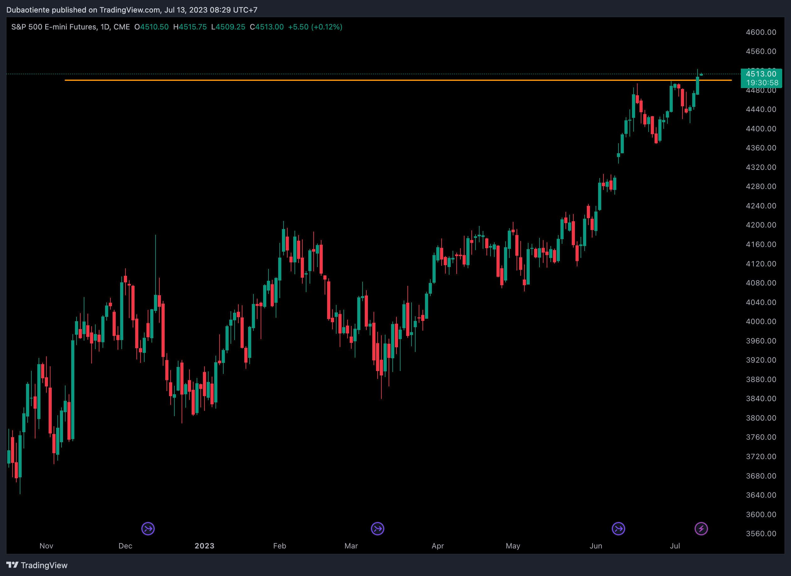Click the 4200.00 price axis label

pos(761,225)
